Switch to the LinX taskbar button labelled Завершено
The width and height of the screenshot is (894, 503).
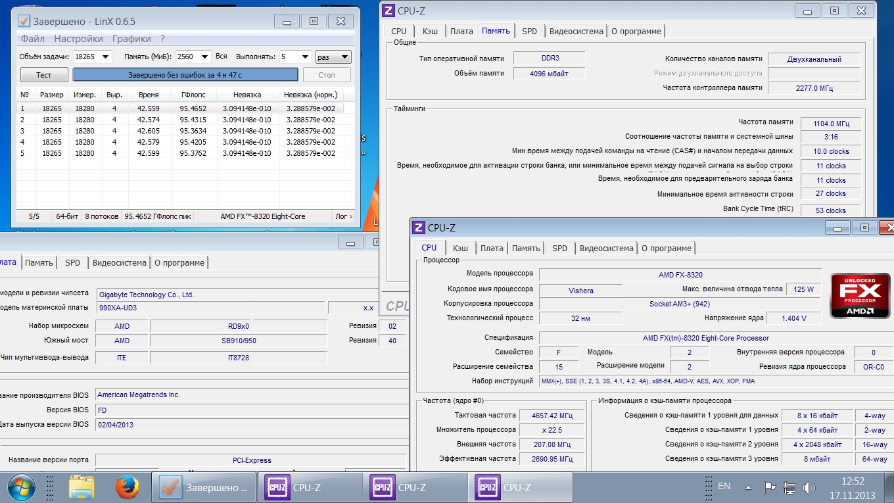[204, 487]
